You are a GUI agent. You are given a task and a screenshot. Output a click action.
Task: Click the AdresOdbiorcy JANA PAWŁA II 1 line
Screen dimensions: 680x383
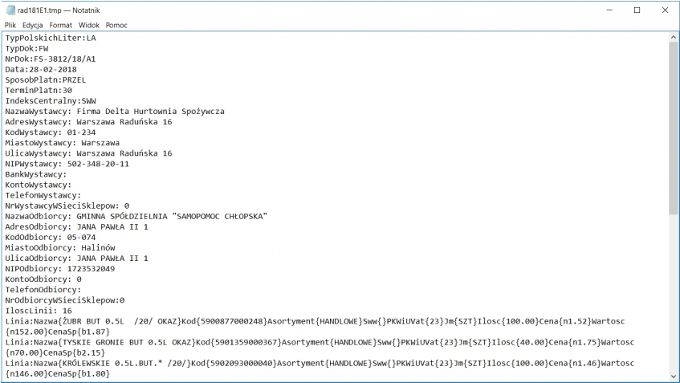77,227
